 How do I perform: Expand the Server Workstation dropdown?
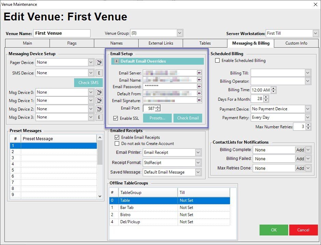point(316,33)
